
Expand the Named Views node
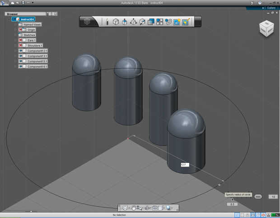click(15, 24)
